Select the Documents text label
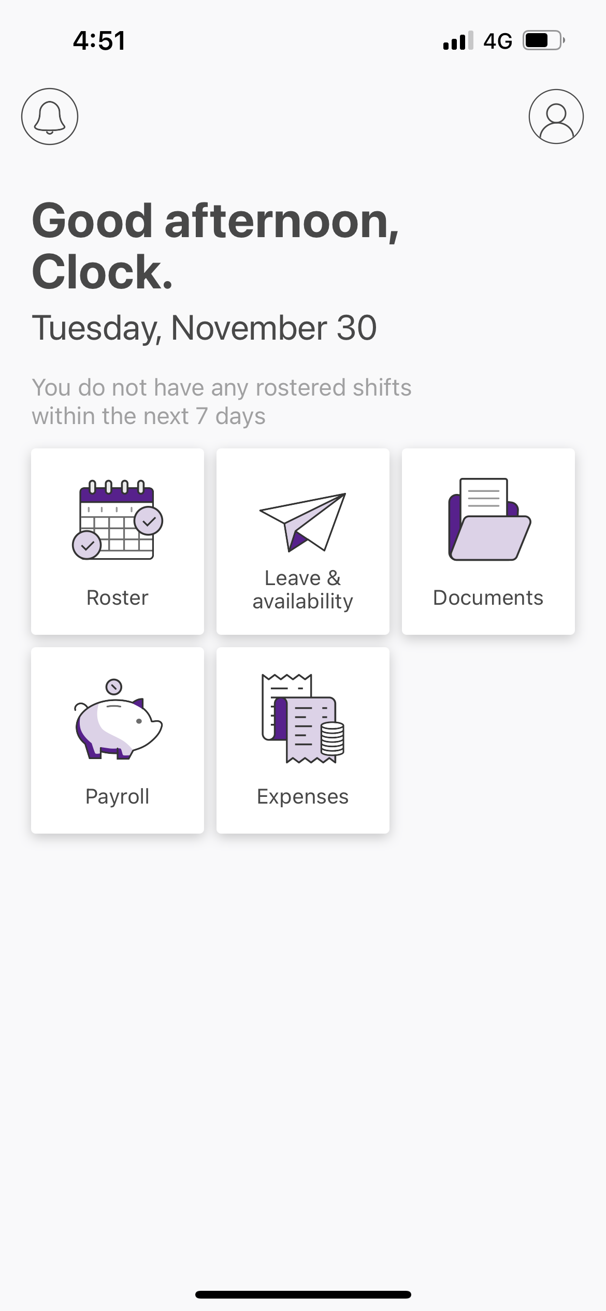This screenshot has height=1311, width=606. (x=488, y=598)
